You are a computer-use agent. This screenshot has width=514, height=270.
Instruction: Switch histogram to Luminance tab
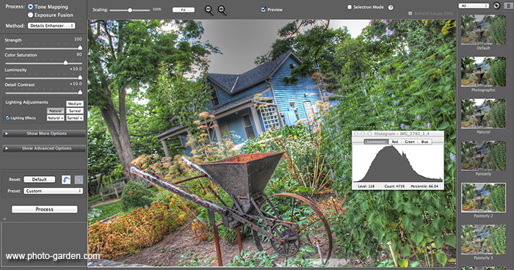coord(376,142)
